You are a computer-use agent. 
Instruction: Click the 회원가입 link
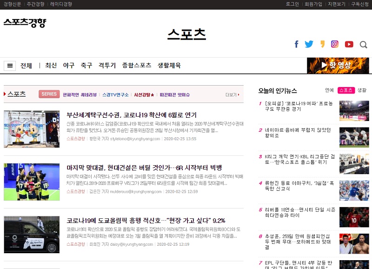313,4
